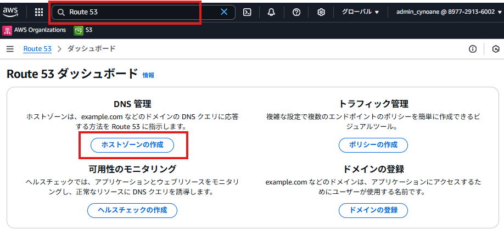Click the 情報 link beside the title
Viewport: 504px width, 235px height.
148,75
